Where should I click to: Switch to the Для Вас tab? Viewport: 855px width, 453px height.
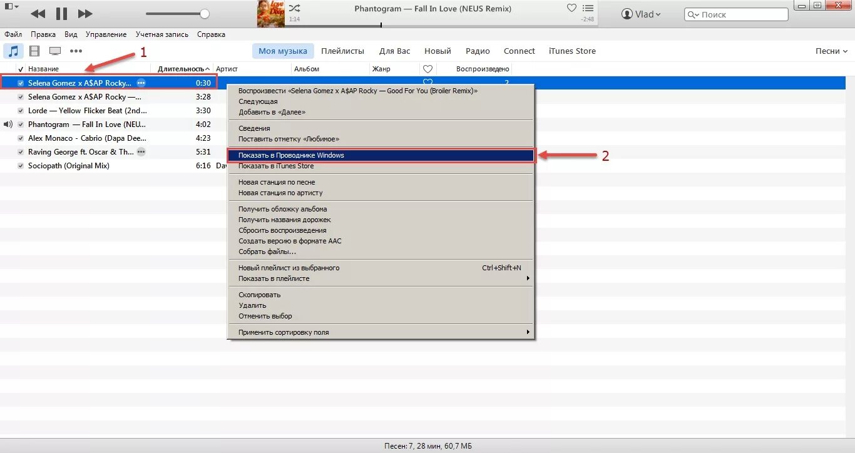pos(395,51)
